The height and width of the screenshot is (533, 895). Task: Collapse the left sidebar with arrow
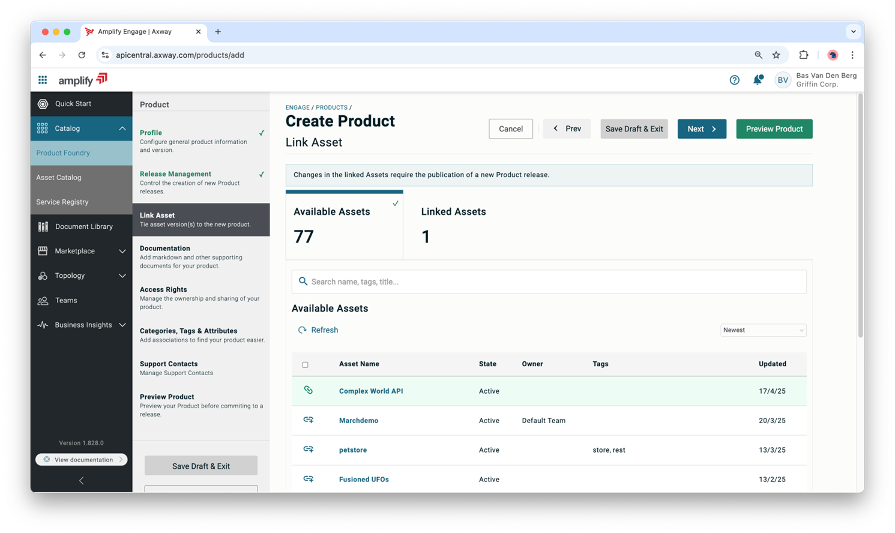pyautogui.click(x=81, y=480)
